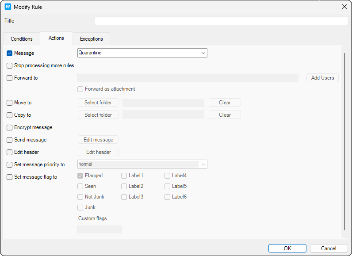Click the Edit message button
Viewport: 352px width, 256px height.
tap(98, 140)
